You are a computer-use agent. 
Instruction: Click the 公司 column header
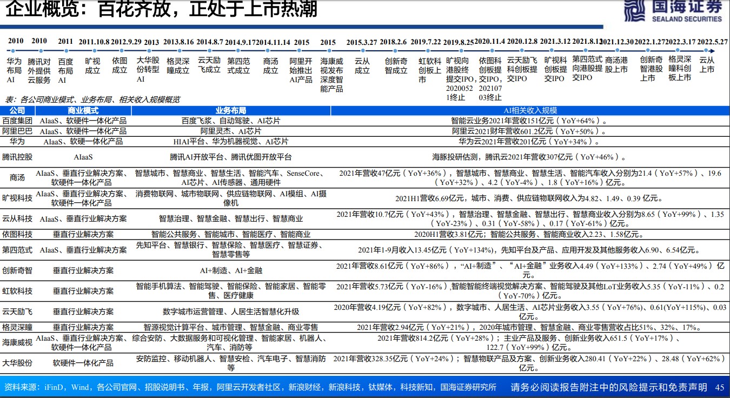[x=17, y=110]
